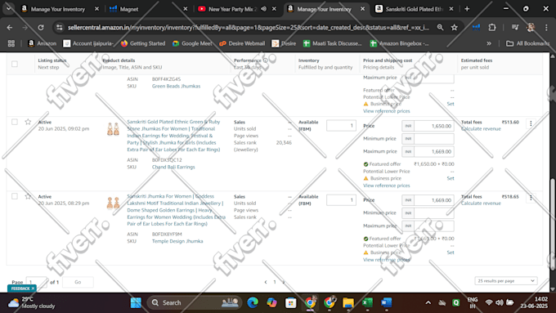Select all listings with the header checkbox
This screenshot has height=313, width=556.
coord(15,64)
